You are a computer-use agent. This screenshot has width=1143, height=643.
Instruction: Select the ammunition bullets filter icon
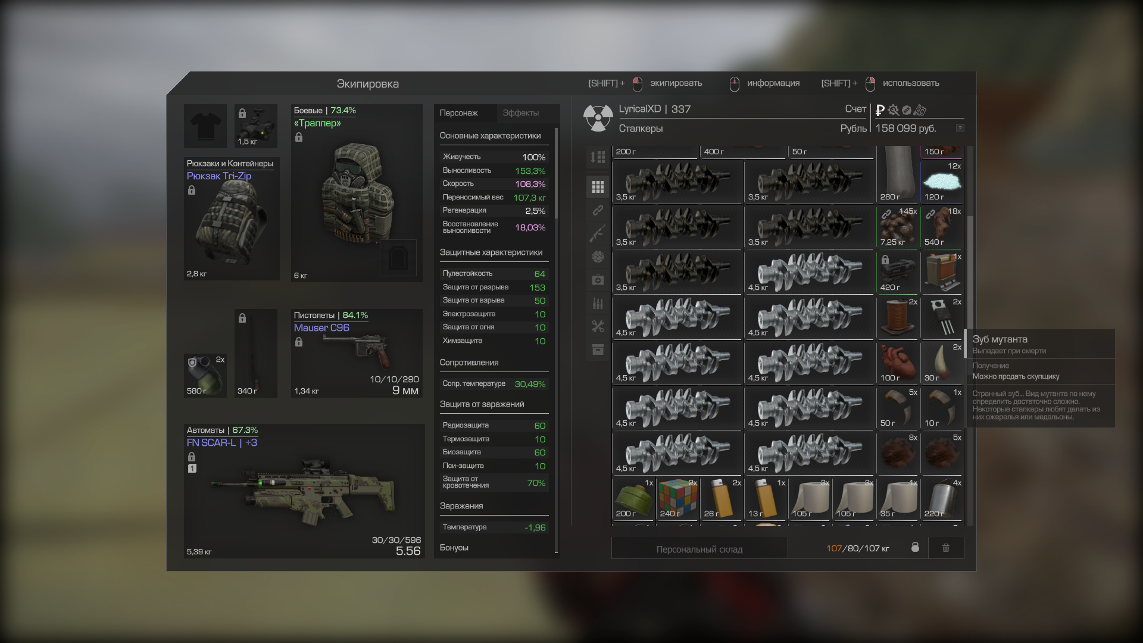598,303
